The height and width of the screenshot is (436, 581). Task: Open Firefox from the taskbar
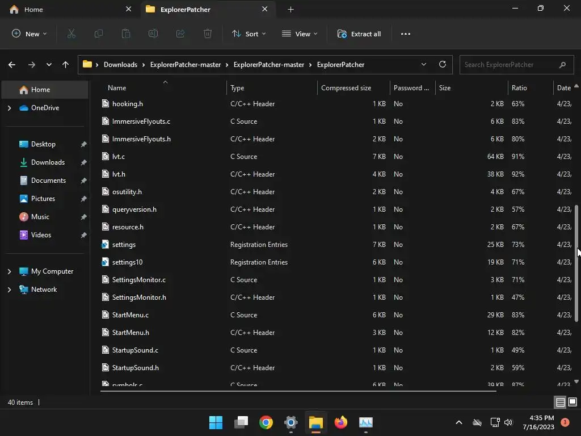click(x=340, y=422)
